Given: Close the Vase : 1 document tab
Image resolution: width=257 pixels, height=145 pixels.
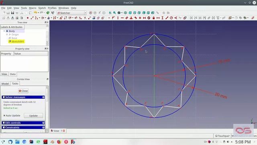Looking at the screenshot, I should tap(64, 130).
